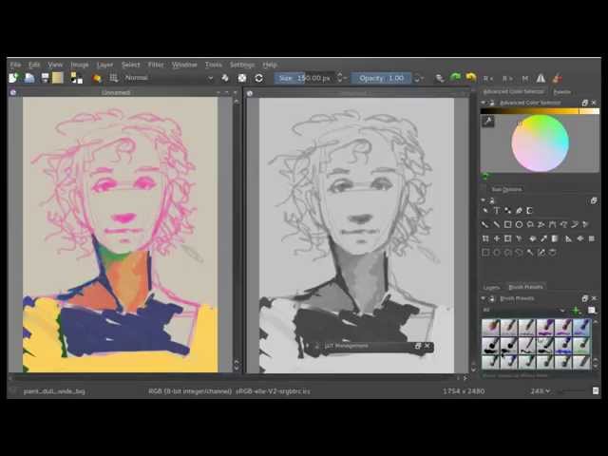Collapse the toolbox docker arrow
The height and width of the screenshot is (456, 608).
click(484, 200)
